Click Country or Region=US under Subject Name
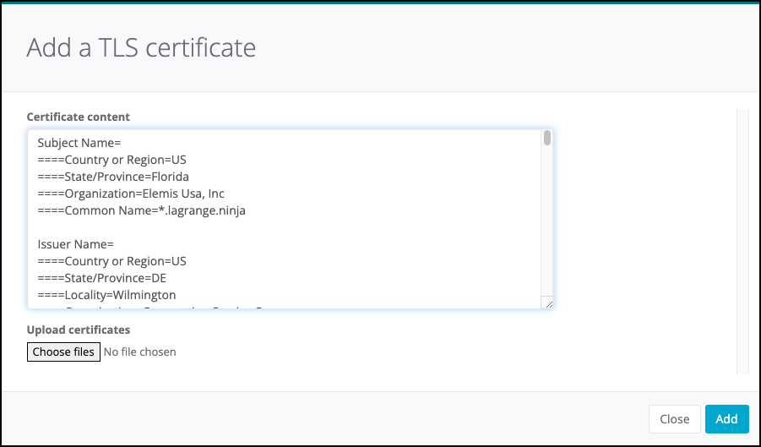Screen dimensions: 761x447 pos(111,160)
